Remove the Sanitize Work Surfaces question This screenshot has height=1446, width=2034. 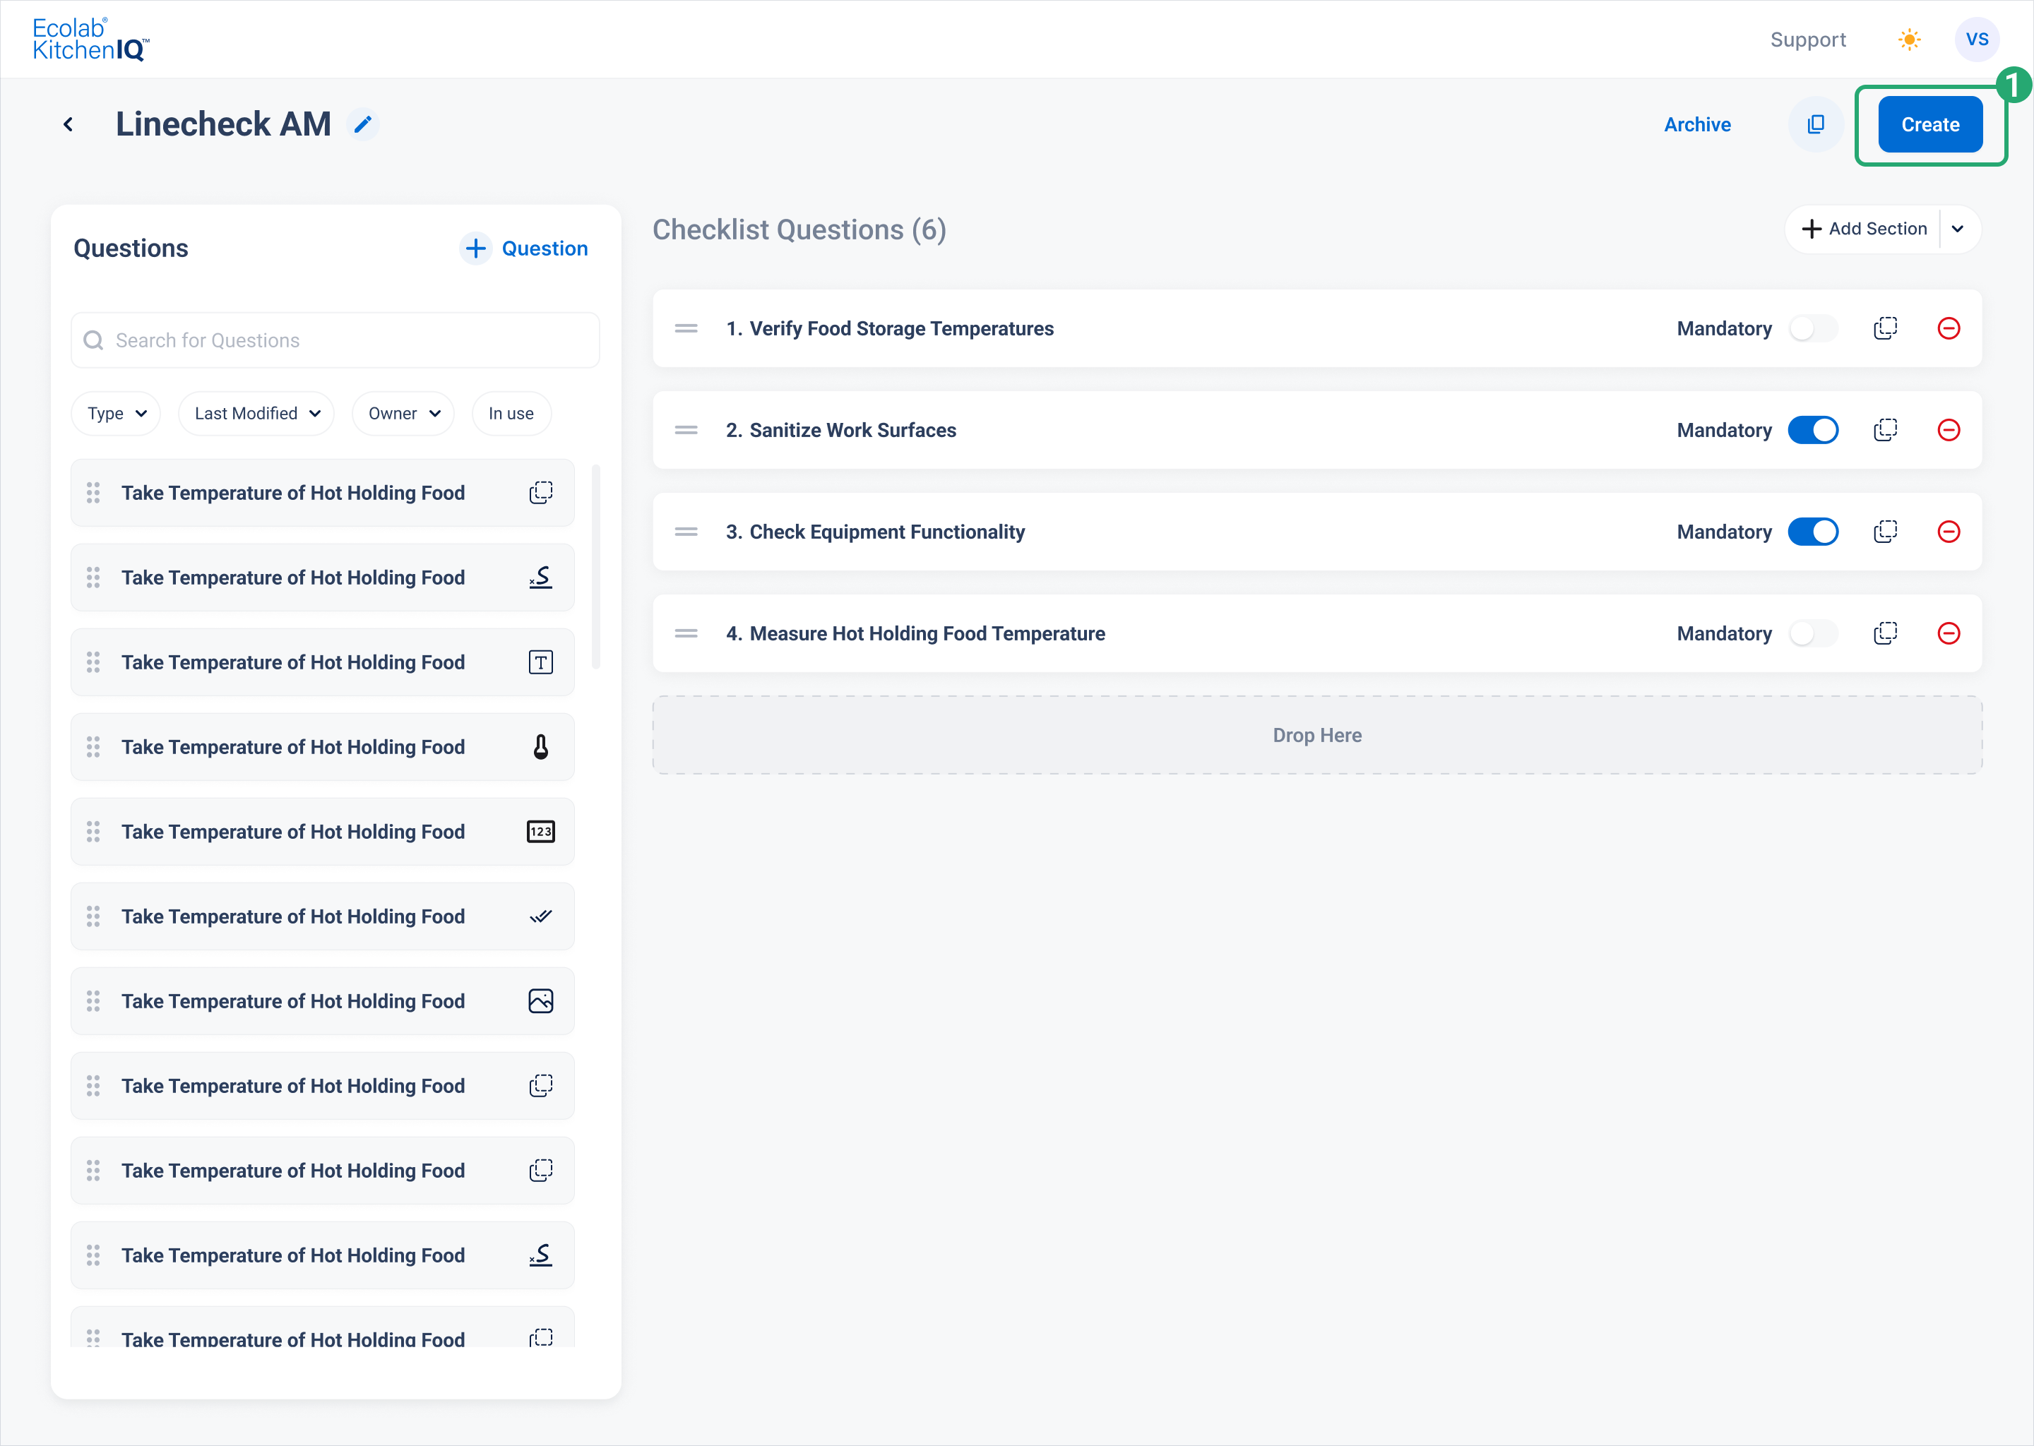1949,430
